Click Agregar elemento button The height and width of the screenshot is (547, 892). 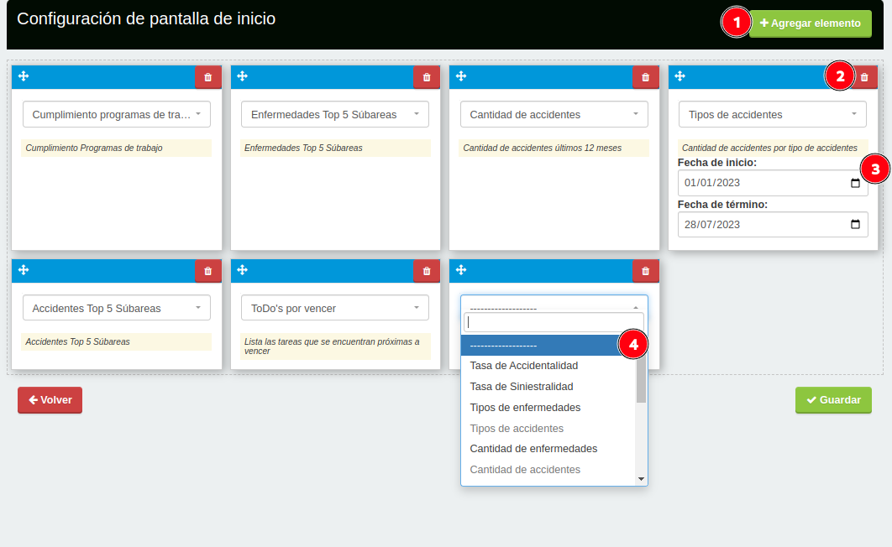click(x=810, y=23)
